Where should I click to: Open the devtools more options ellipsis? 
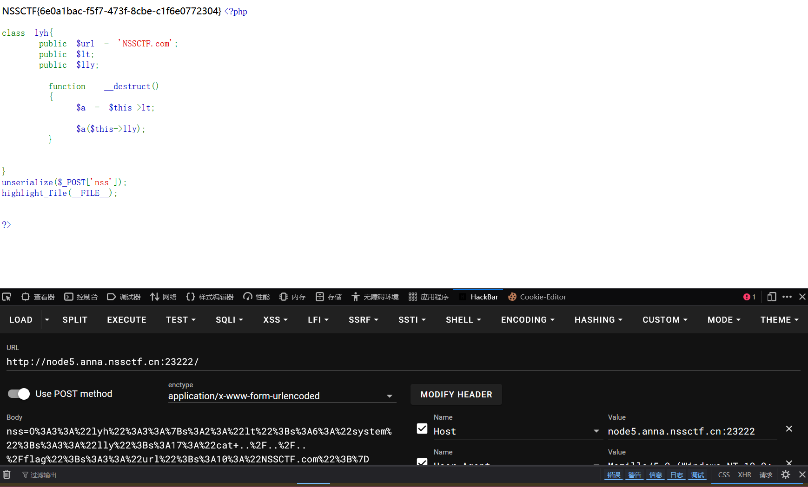click(787, 297)
